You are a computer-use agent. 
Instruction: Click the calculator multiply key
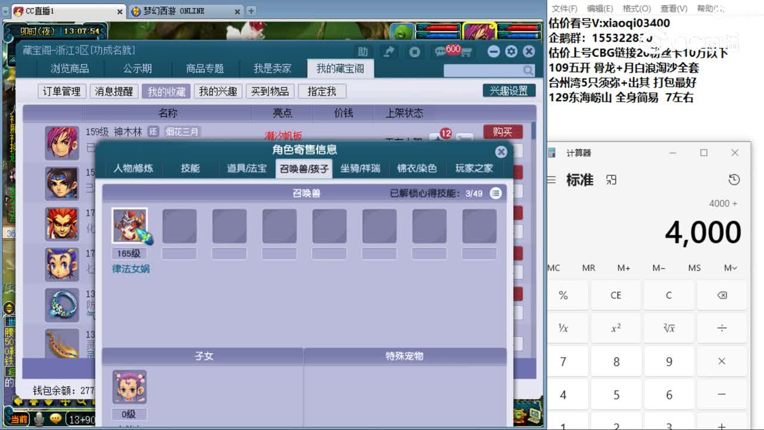coord(722,361)
